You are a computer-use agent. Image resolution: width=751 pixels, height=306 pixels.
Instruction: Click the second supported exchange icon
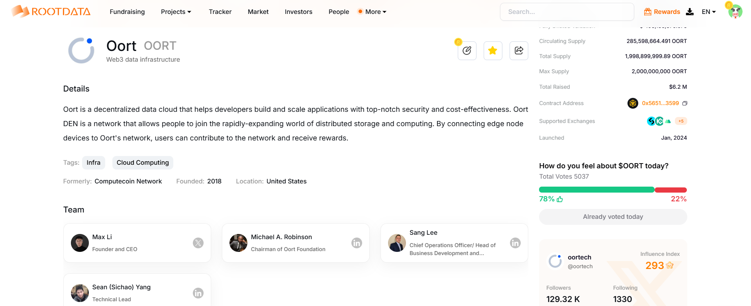(659, 121)
